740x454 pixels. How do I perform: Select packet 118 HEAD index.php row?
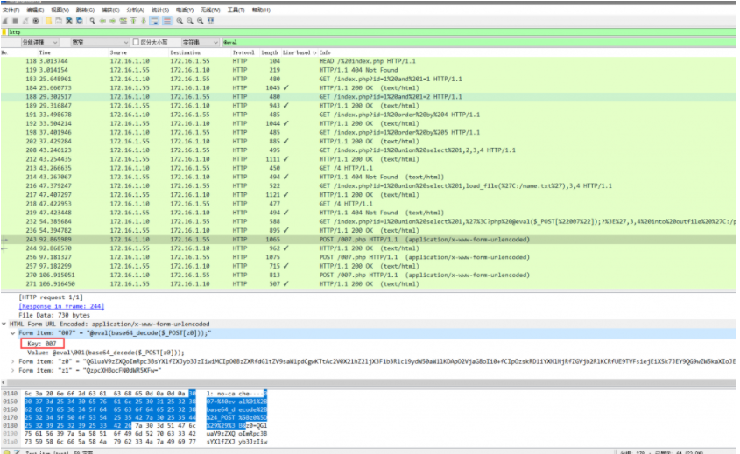pyautogui.click(x=368, y=61)
